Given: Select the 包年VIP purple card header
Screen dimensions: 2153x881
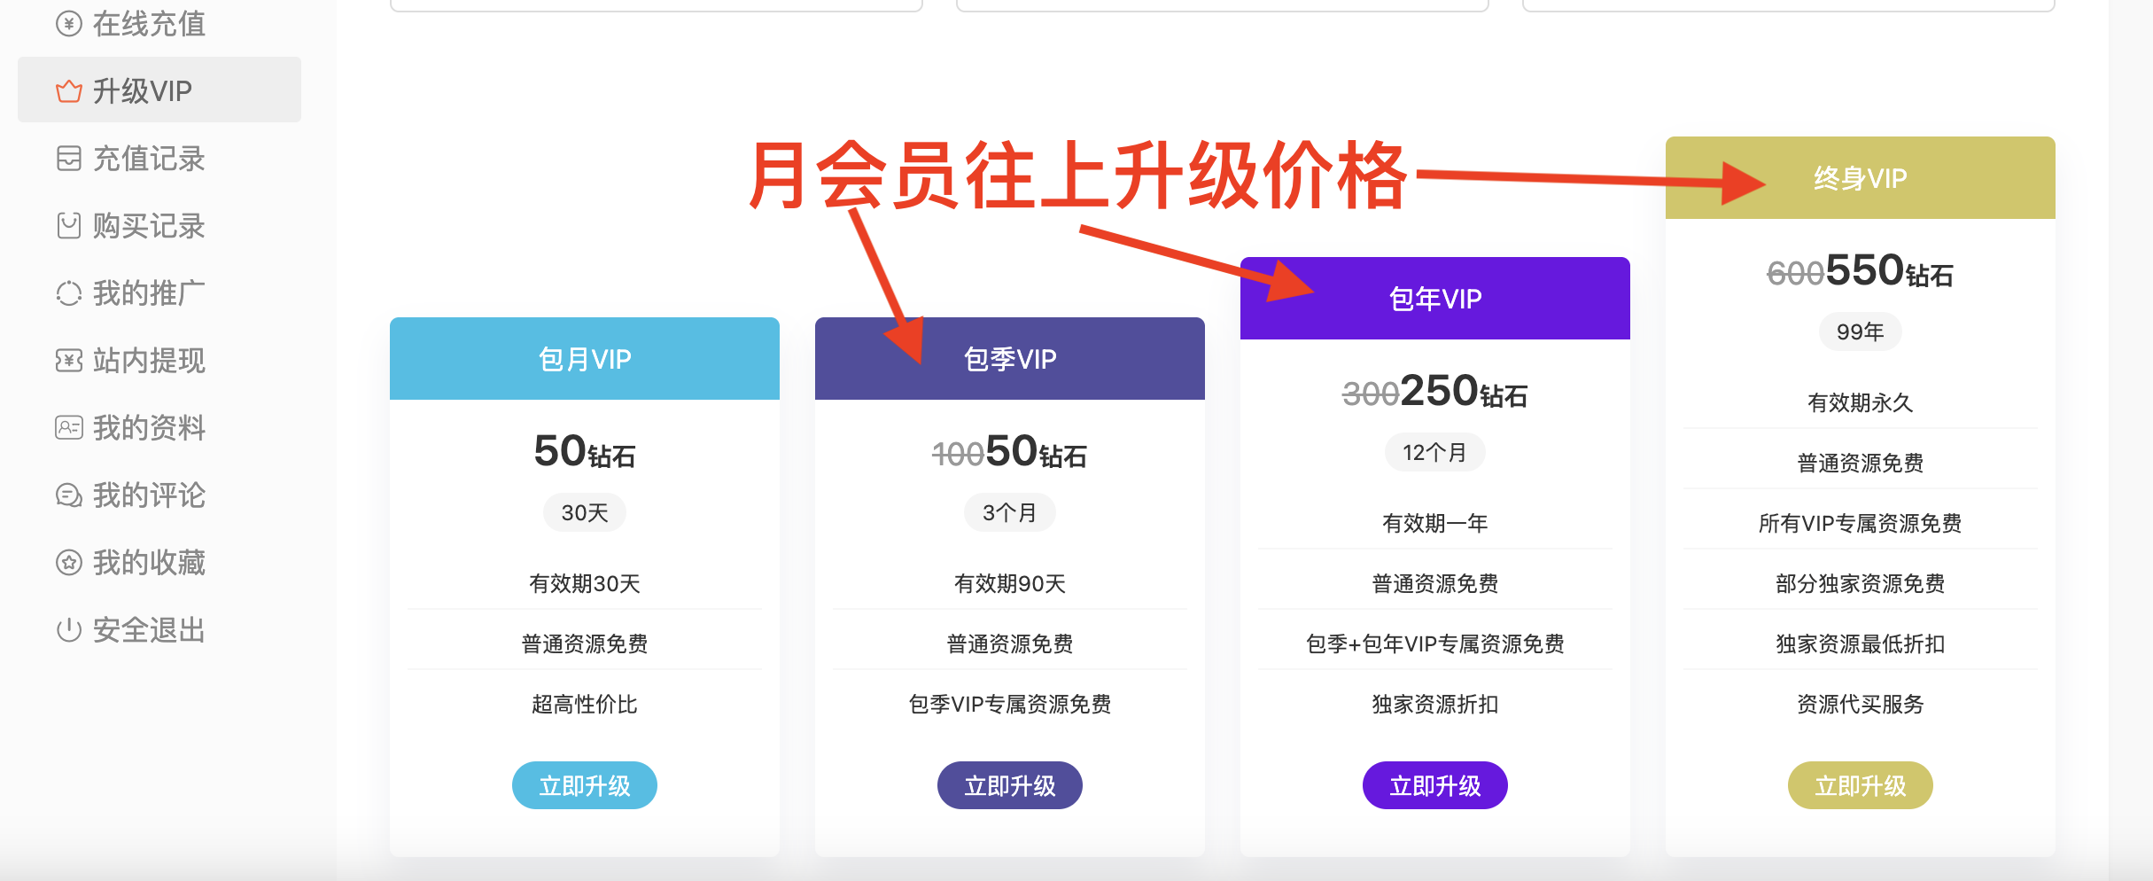Looking at the screenshot, I should coord(1435,299).
